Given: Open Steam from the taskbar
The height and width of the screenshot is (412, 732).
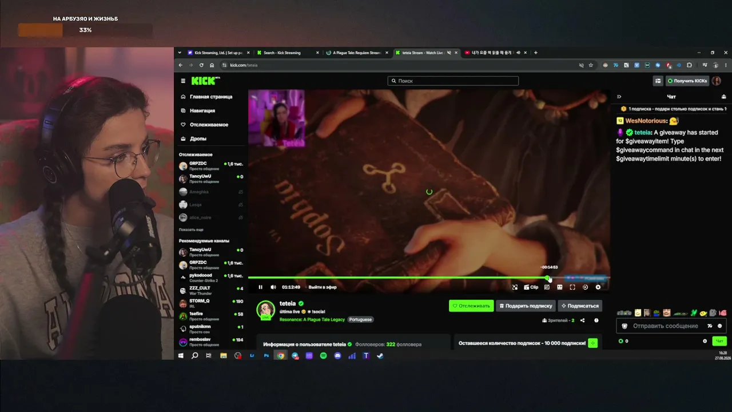Looking at the screenshot, I should (380, 355).
